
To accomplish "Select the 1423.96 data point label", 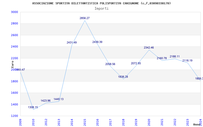I will [46, 101].
